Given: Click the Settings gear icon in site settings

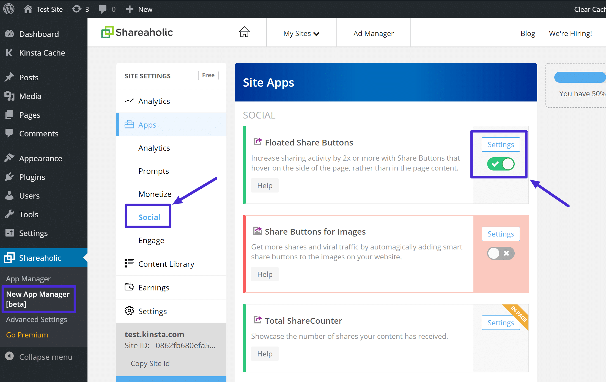Looking at the screenshot, I should coord(128,310).
